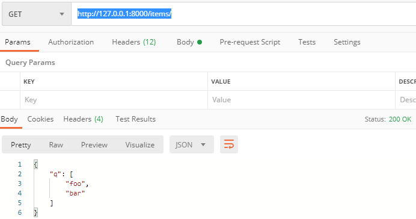
Task: View the response Headers (4) tab
Action: [84, 119]
